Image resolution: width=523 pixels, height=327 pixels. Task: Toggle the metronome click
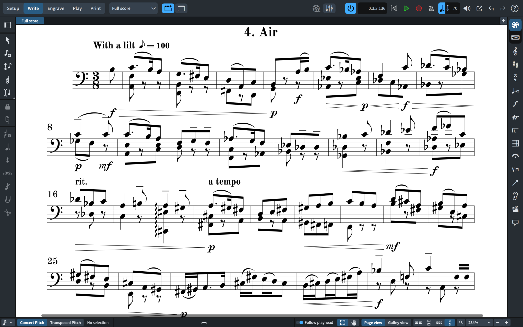point(431,8)
